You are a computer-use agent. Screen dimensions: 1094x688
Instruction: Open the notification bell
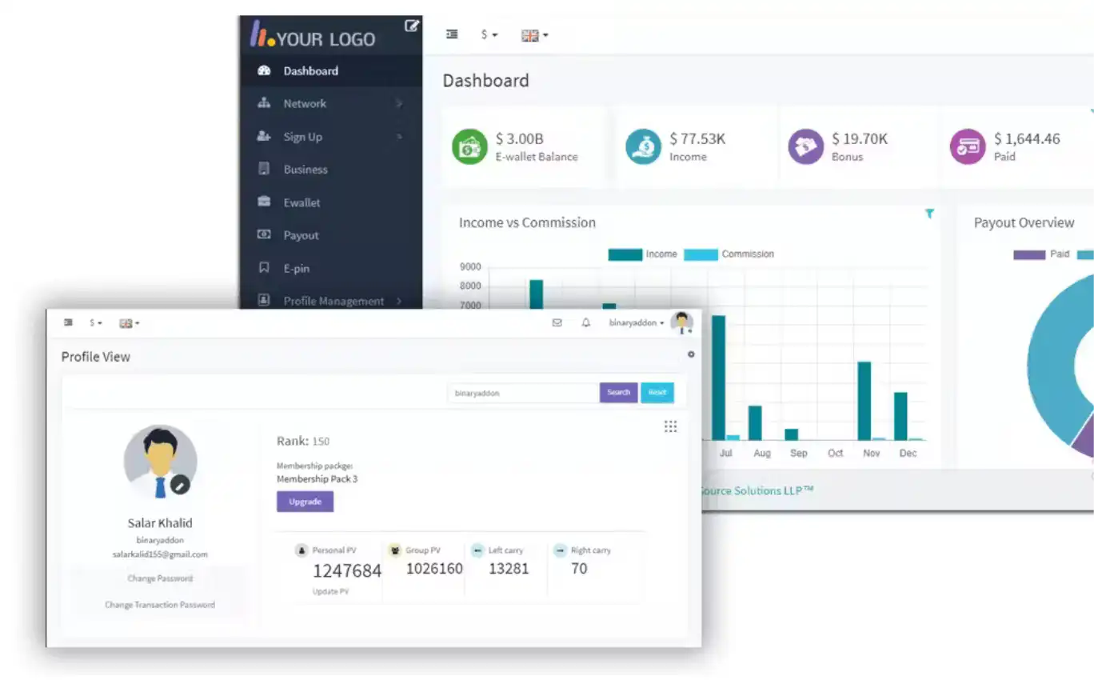click(586, 323)
